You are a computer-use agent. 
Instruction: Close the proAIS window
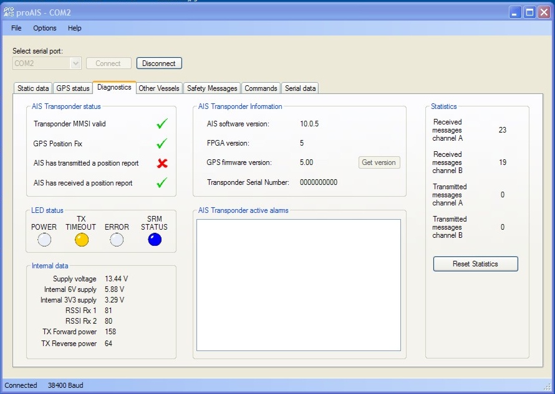544,12
